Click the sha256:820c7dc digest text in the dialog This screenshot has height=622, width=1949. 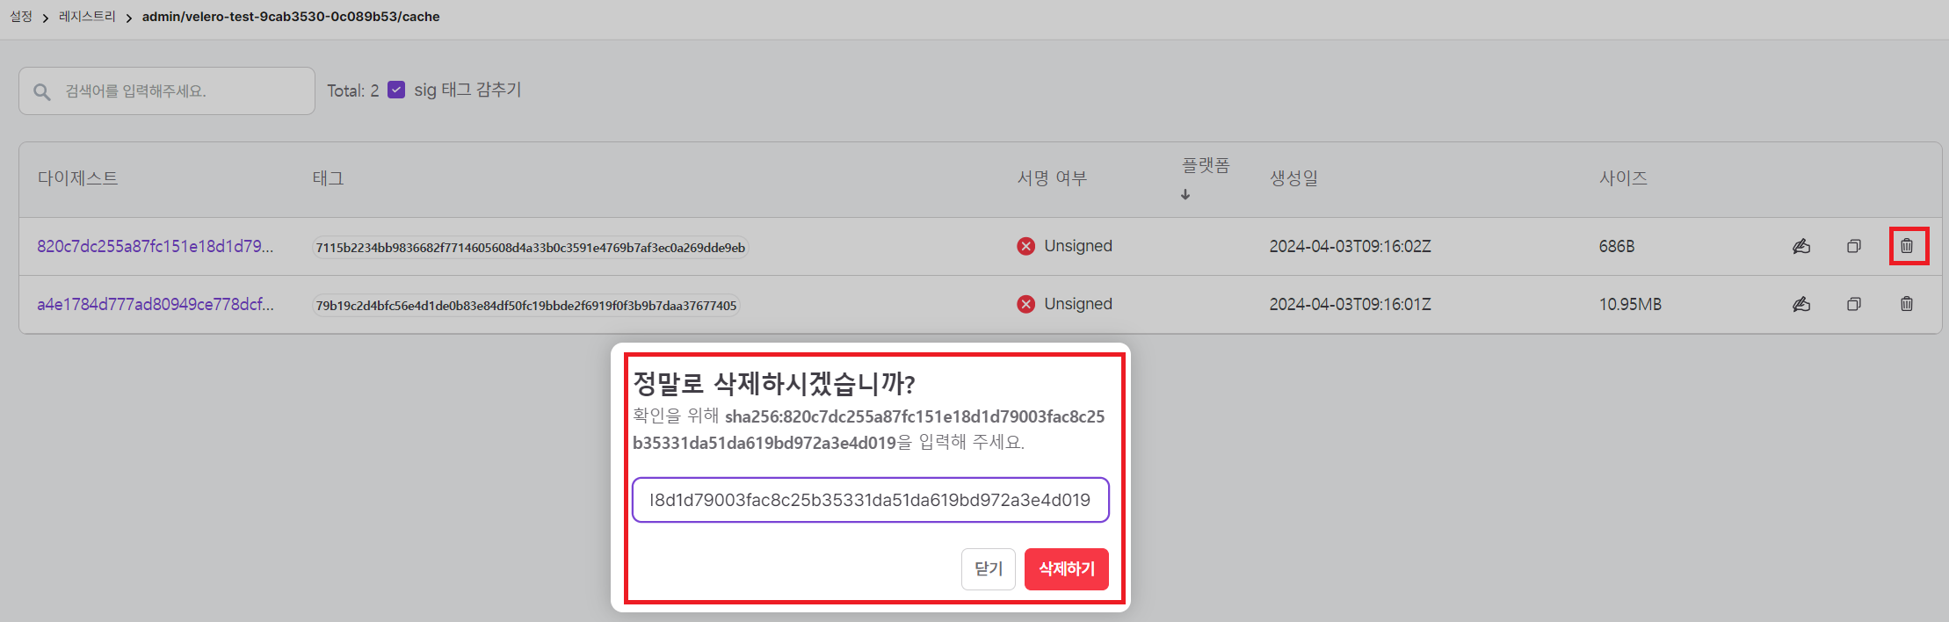[x=868, y=430]
